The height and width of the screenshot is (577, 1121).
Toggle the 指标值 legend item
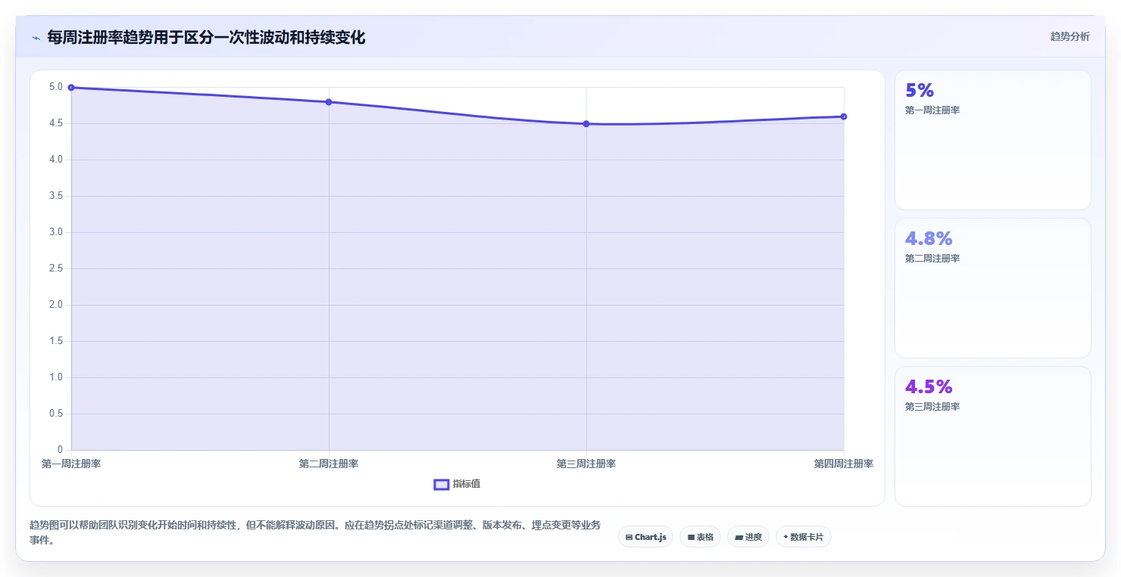tap(457, 484)
